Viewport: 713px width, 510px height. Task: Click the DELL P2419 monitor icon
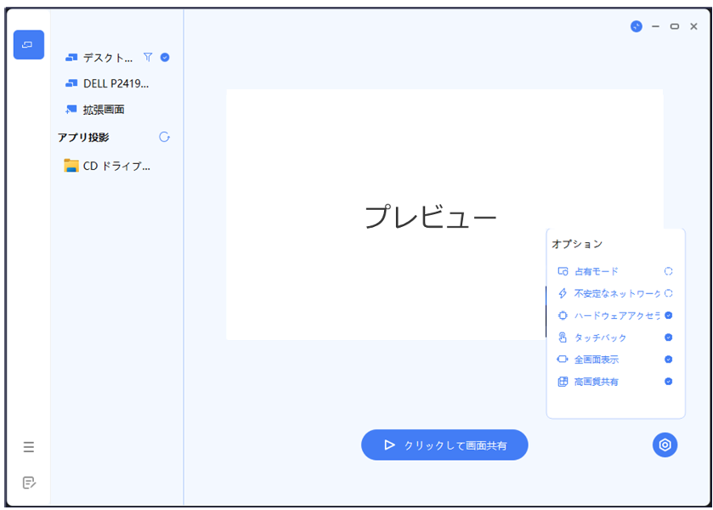[71, 83]
